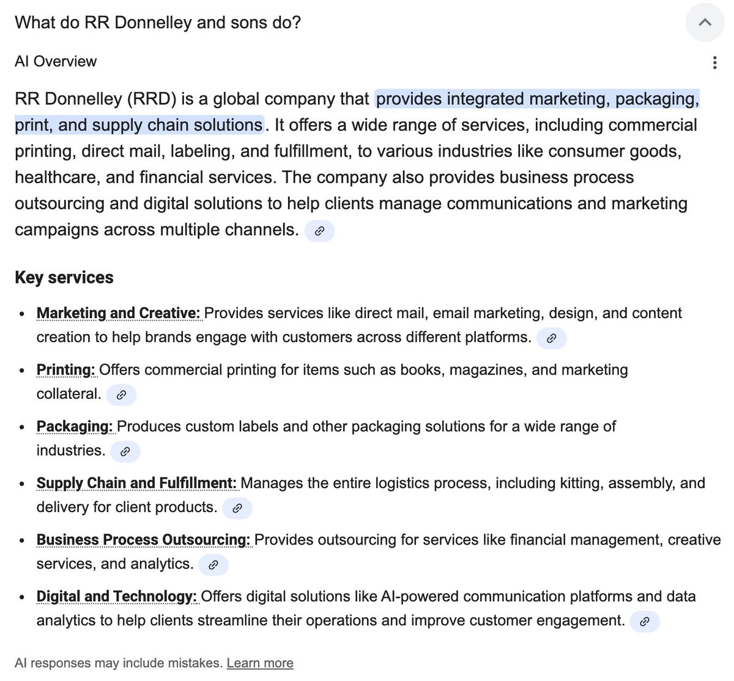Open source link icon after 'multiple channels.'

319,231
